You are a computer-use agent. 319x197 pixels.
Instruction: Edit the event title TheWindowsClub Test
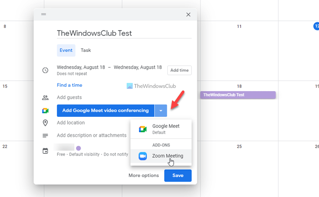[124, 33]
